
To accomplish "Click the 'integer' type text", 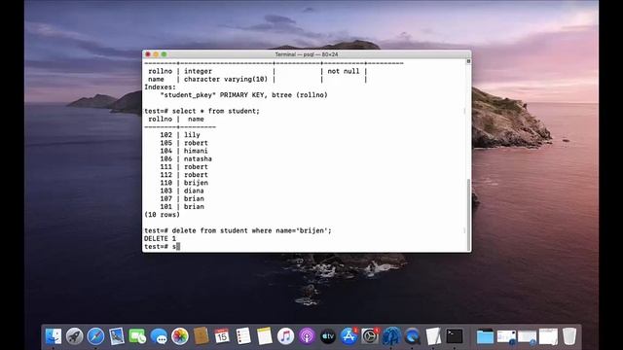I will click(198, 71).
